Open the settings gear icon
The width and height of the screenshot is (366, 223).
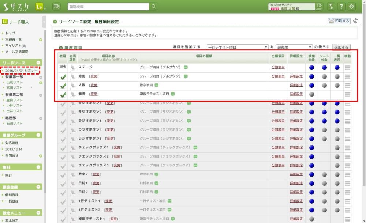(x=352, y=6)
